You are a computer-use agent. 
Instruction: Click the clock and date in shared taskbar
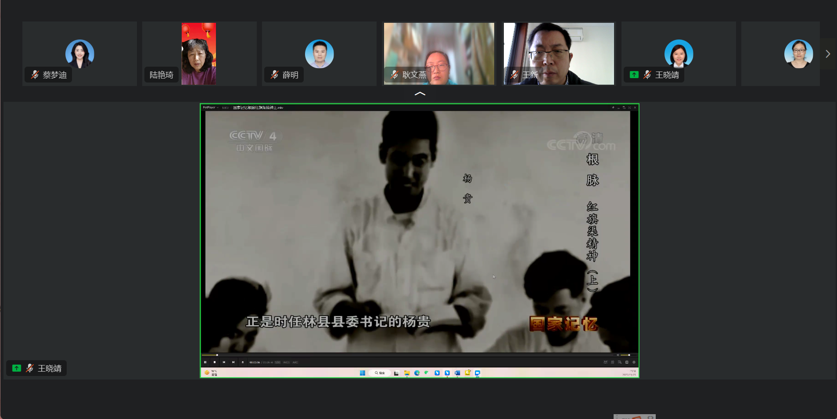pyautogui.click(x=629, y=373)
